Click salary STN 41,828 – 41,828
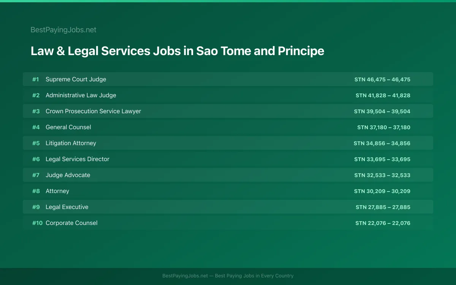Image resolution: width=456 pixels, height=285 pixels. click(x=383, y=95)
